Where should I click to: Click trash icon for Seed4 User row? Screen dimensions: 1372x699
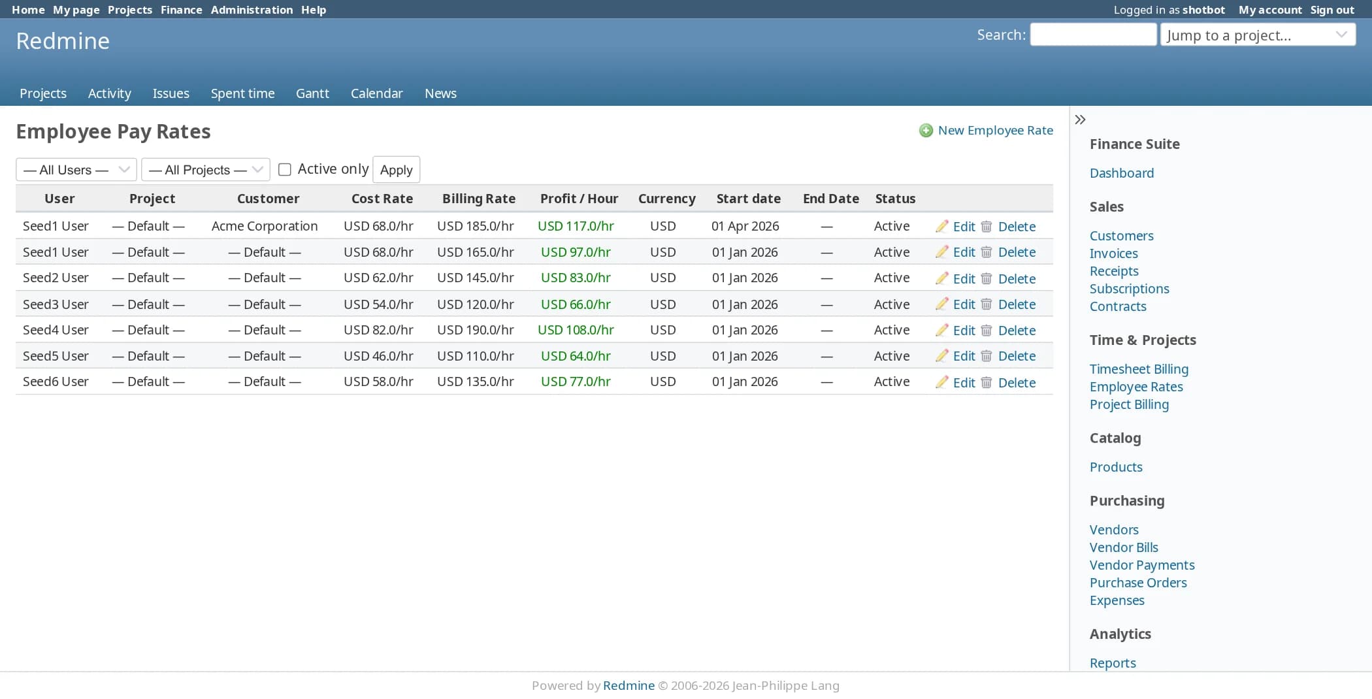click(x=987, y=330)
